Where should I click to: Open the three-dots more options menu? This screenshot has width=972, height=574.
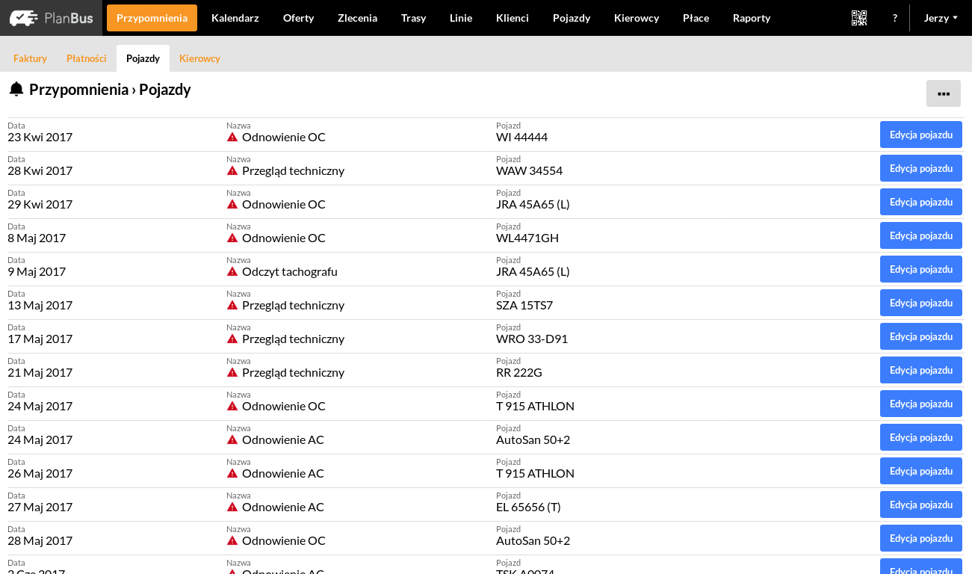943,93
